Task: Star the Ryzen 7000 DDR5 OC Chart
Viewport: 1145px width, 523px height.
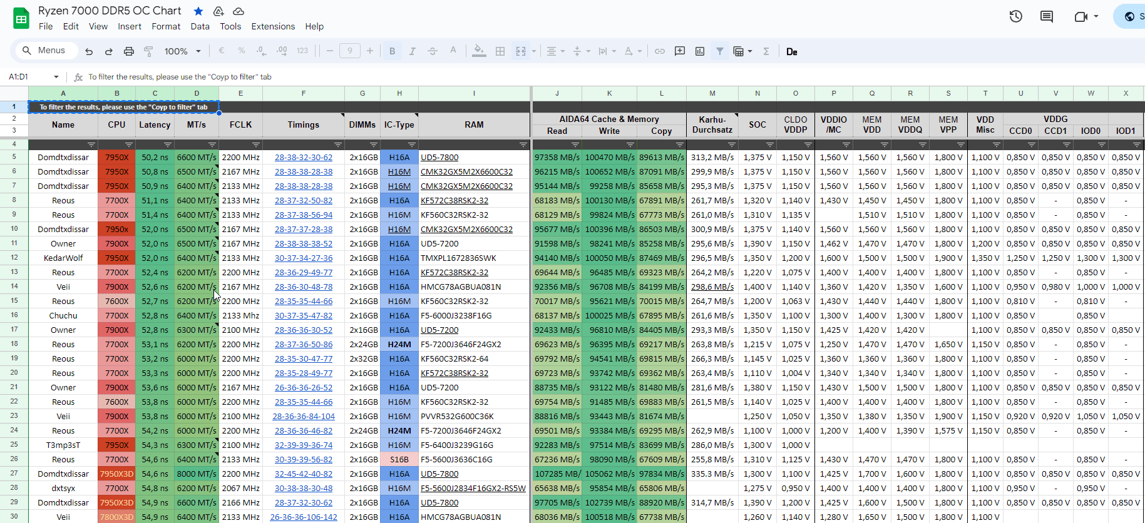Action: coord(198,11)
